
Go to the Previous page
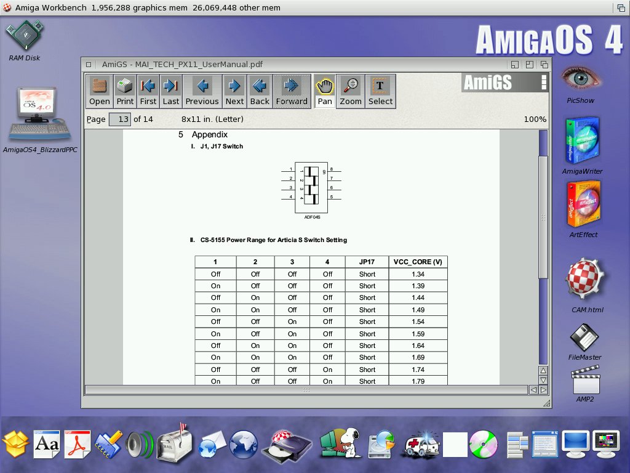pyautogui.click(x=202, y=91)
